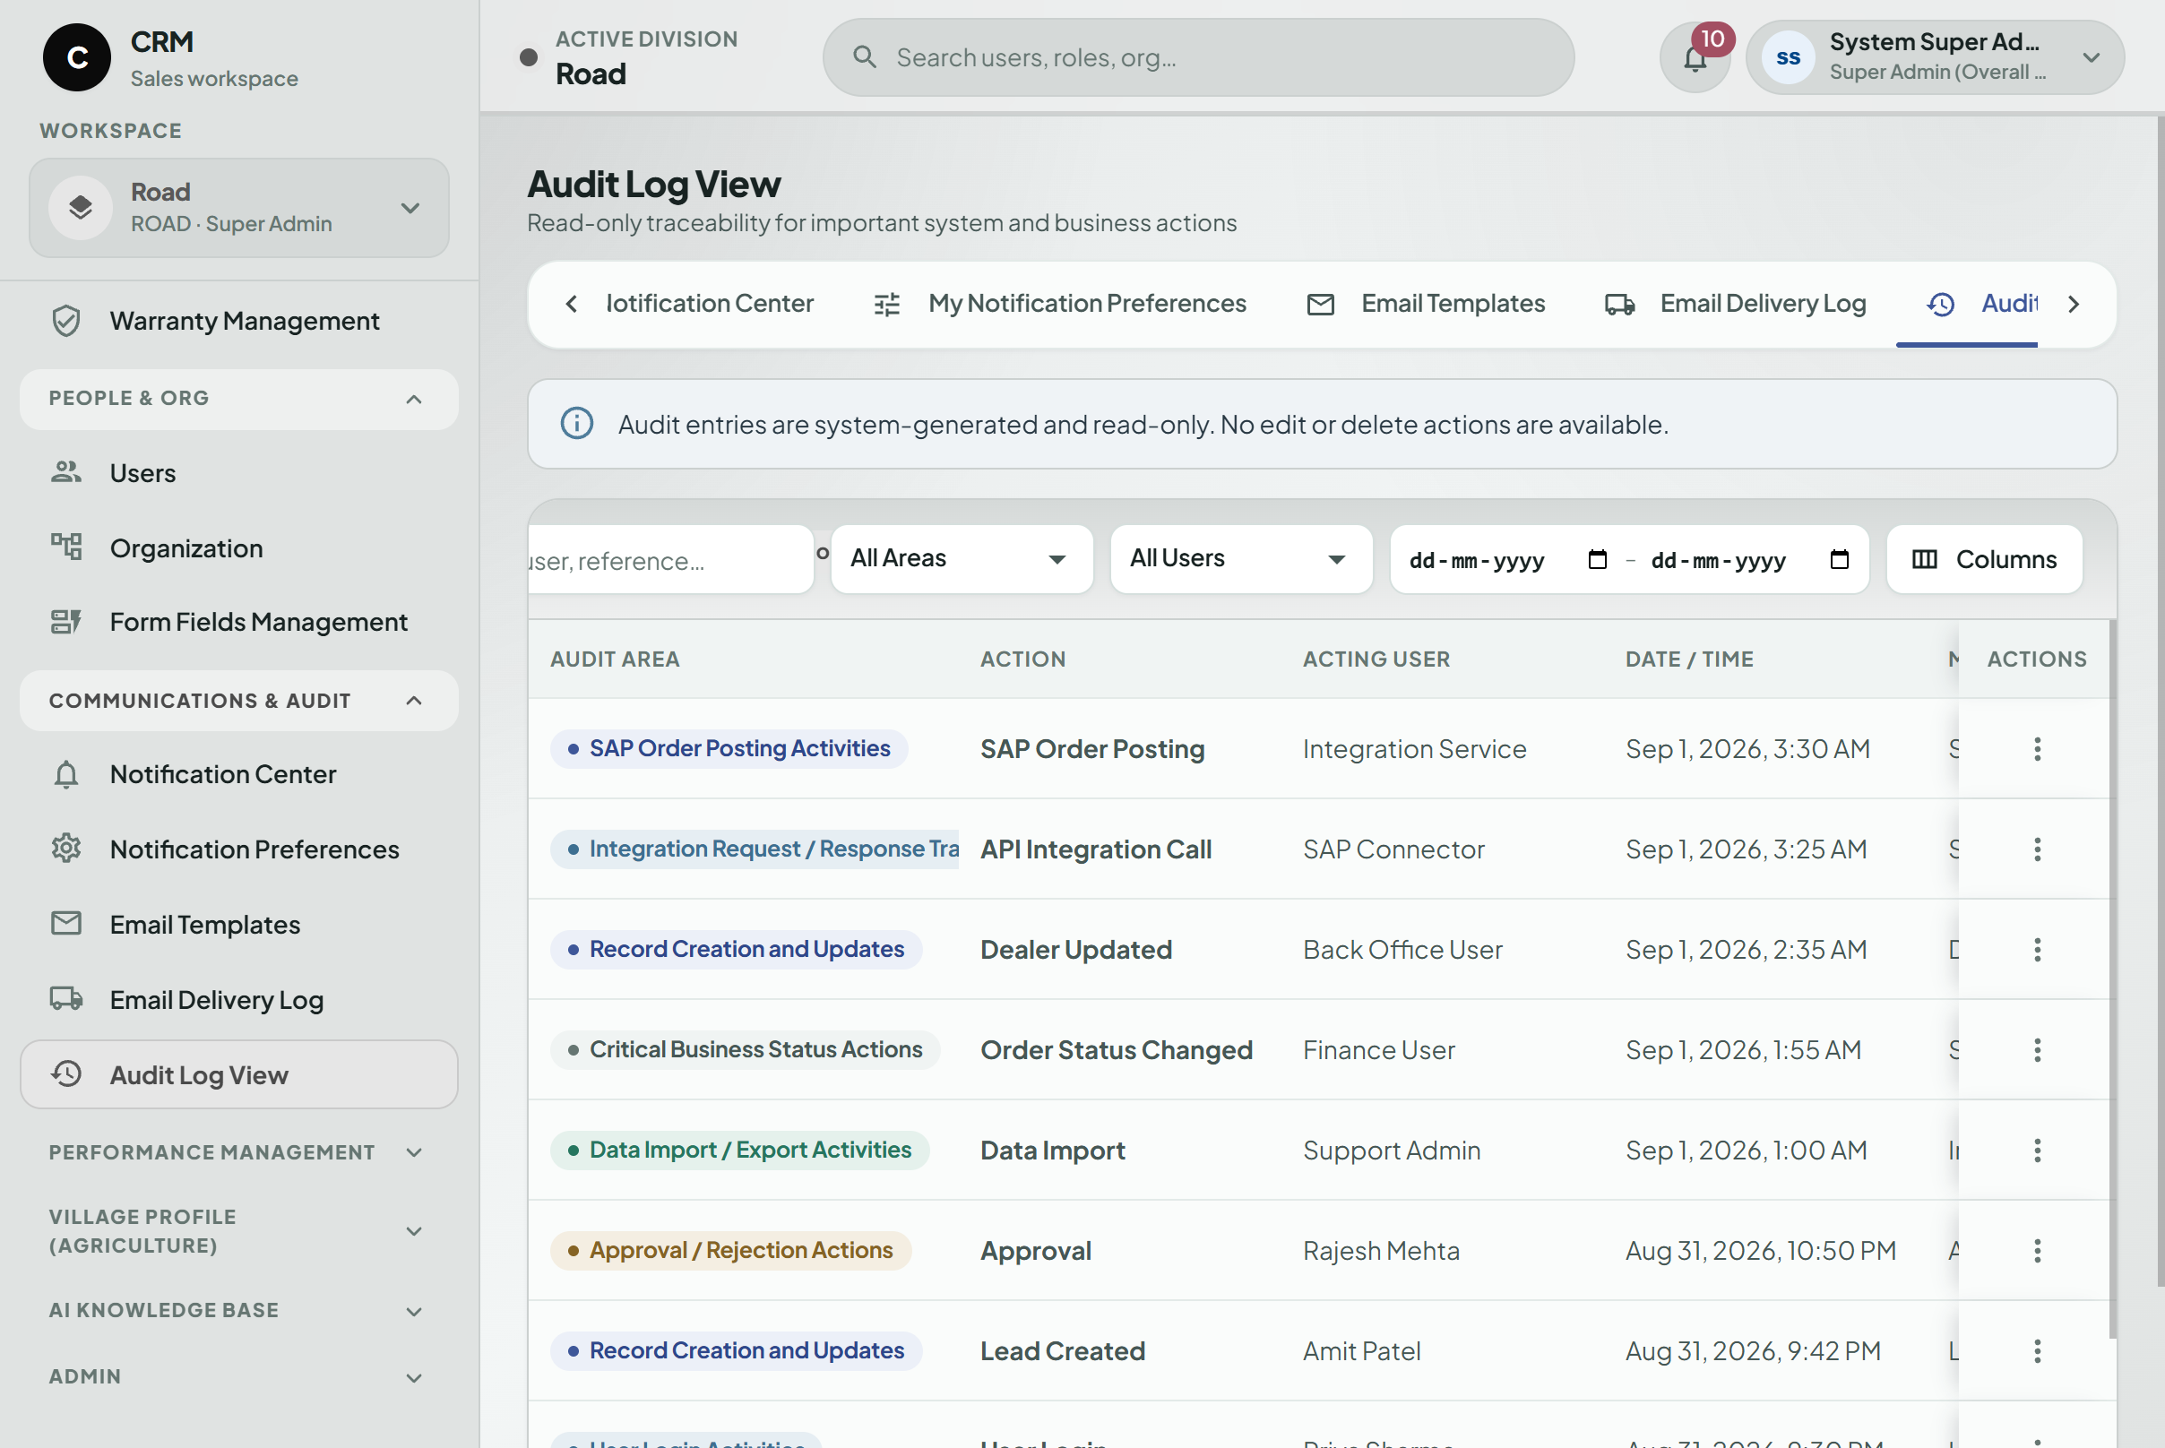Click the end date dd-mm-yyyy field

click(x=1749, y=560)
